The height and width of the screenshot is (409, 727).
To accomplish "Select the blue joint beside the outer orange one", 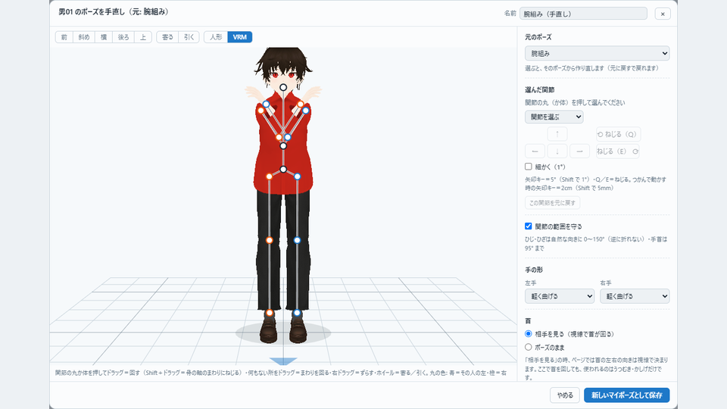I will click(x=266, y=105).
